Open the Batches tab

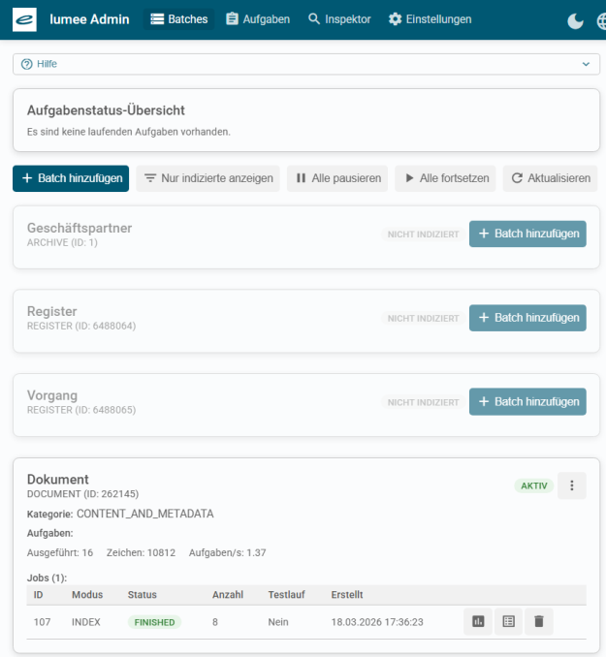click(179, 19)
